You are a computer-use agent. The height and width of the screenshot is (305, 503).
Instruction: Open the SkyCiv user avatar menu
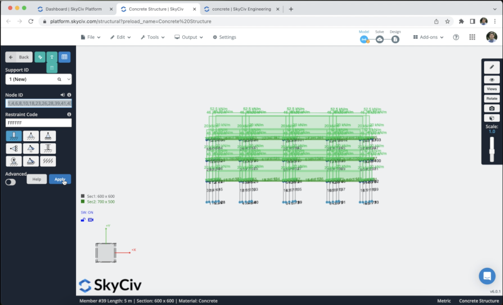click(x=492, y=37)
